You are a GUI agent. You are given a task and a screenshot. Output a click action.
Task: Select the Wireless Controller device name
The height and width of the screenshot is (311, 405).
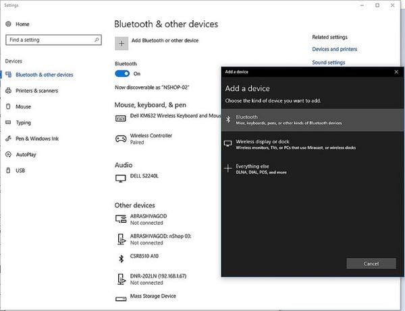pyautogui.click(x=151, y=135)
